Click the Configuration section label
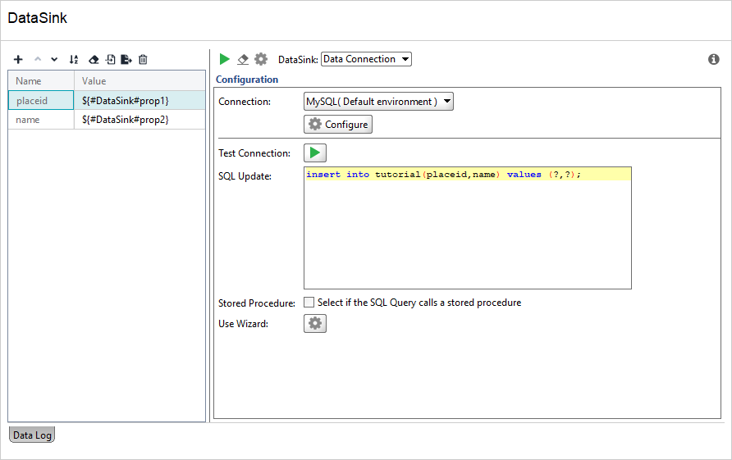The image size is (732, 460). click(247, 80)
